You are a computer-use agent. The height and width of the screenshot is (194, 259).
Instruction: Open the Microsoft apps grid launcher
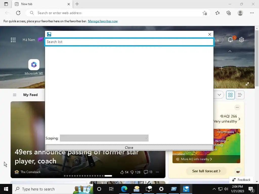tap(13, 40)
